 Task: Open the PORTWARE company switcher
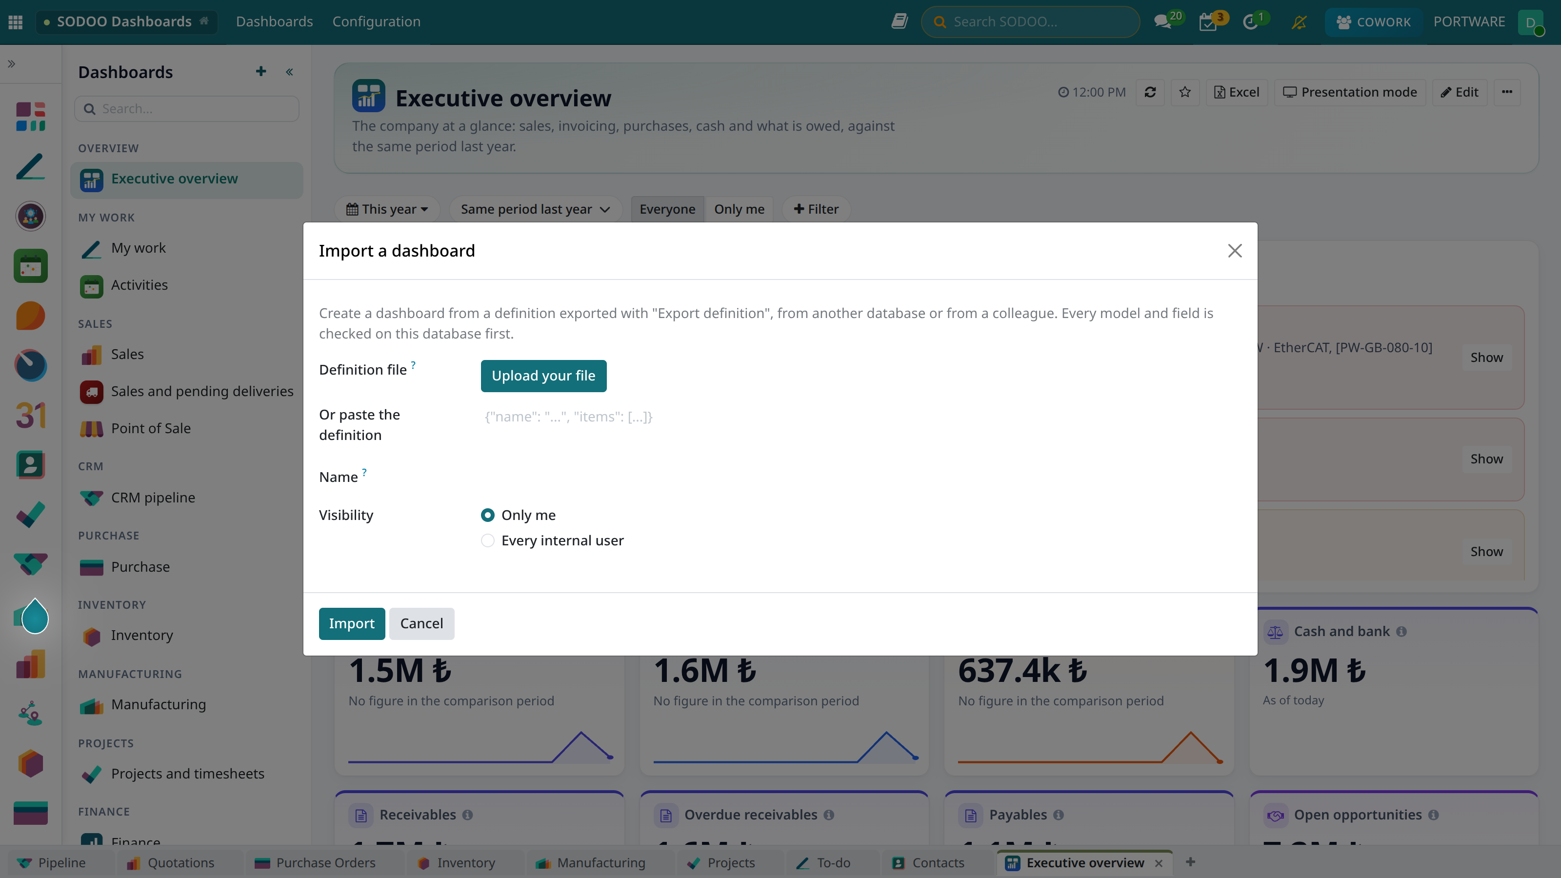click(1469, 22)
